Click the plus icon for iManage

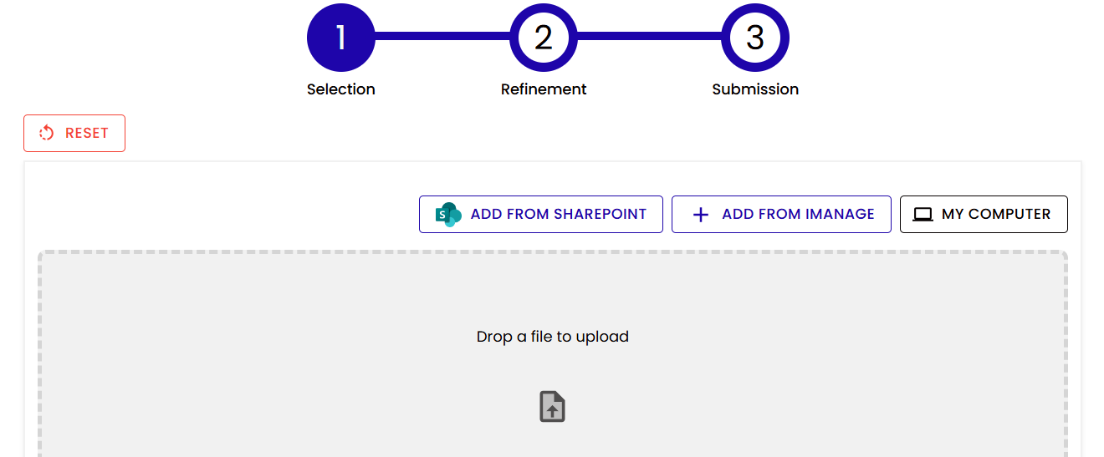[701, 215]
